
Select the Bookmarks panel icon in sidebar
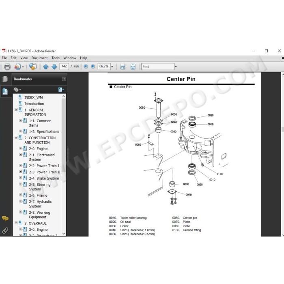(5, 91)
